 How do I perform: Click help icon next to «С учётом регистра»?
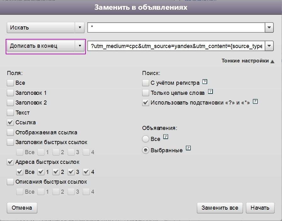[205, 82]
